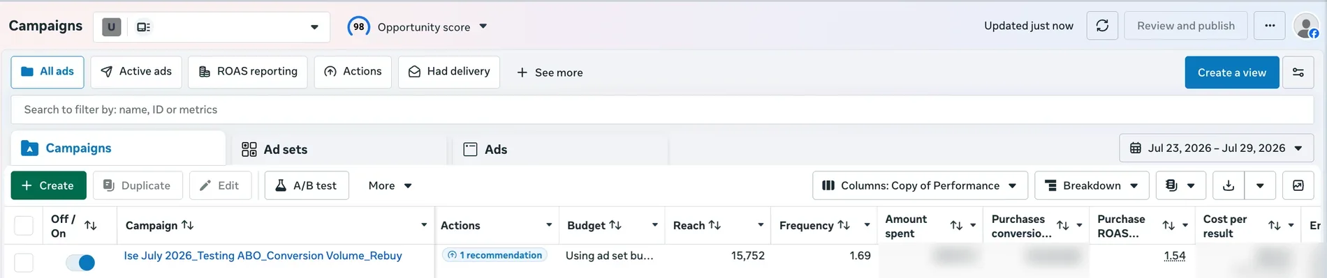Screen dimensions: 1327x278
Task: Expand the Opportunity score dropdown arrow
Action: pos(483,26)
